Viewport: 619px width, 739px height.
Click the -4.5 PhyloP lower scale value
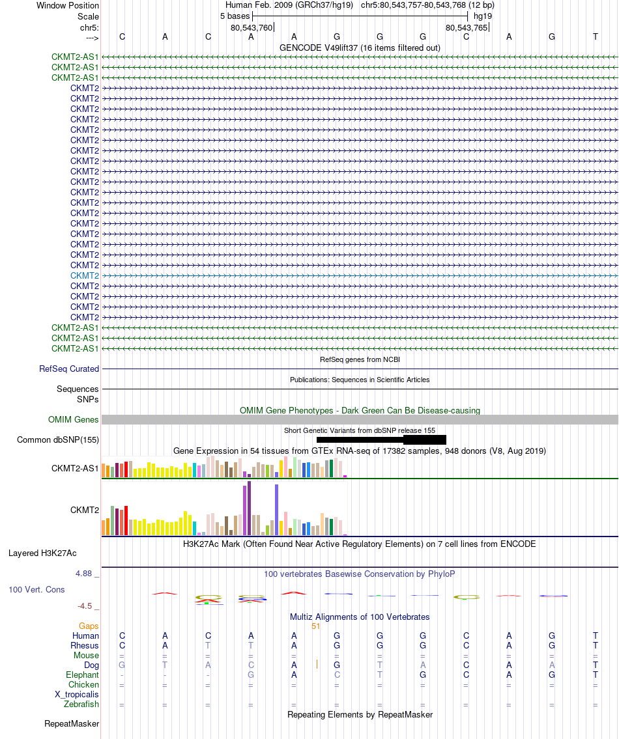(85, 606)
